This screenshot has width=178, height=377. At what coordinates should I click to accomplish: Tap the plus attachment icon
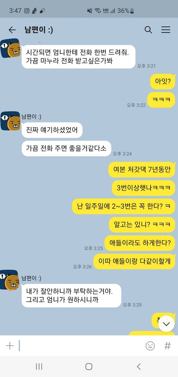click(10, 346)
